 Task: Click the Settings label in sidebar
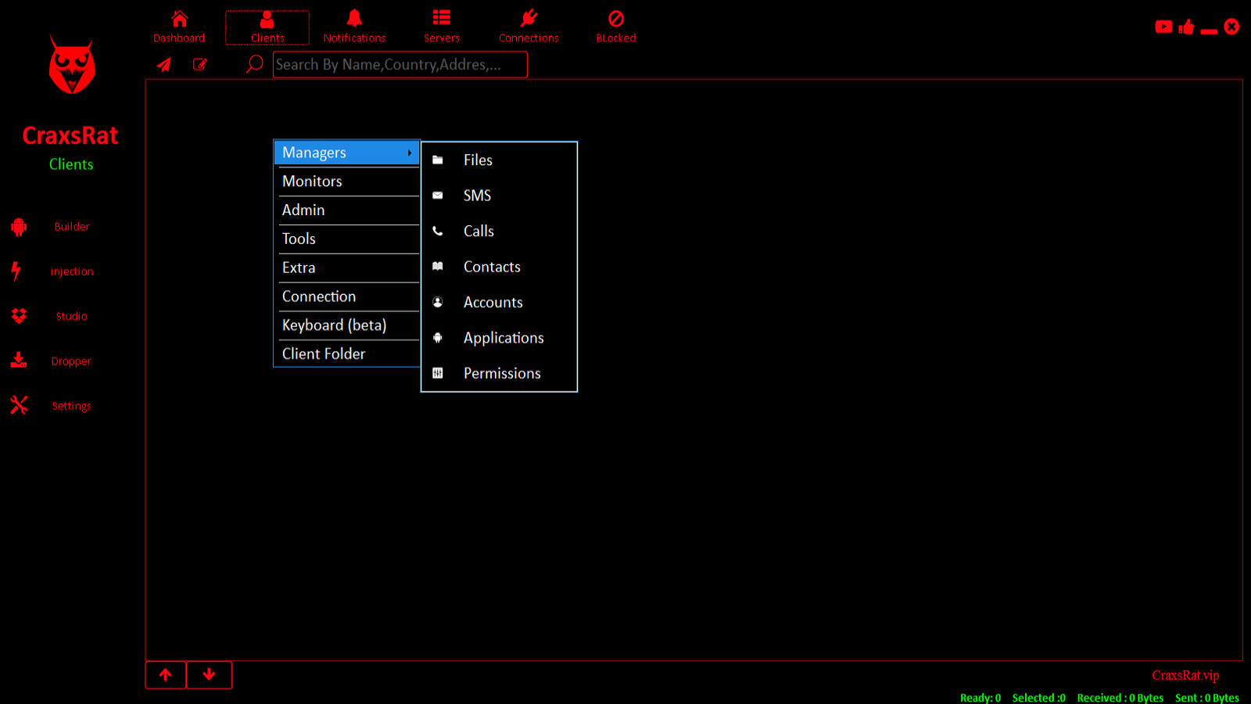[x=71, y=406]
